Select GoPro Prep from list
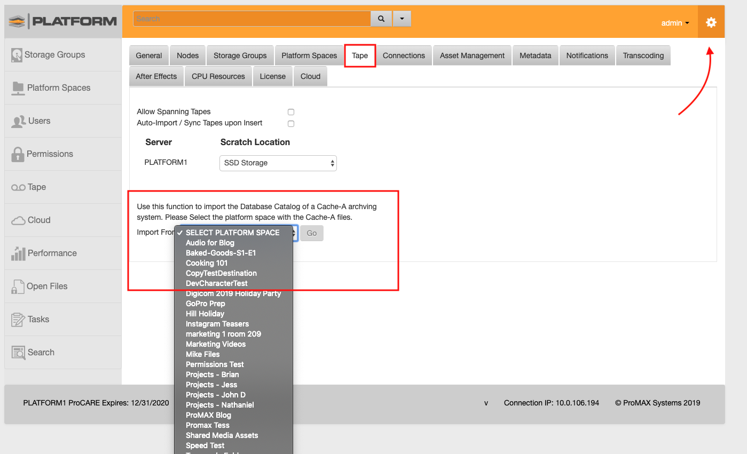Image resolution: width=747 pixels, height=454 pixels. (x=234, y=304)
